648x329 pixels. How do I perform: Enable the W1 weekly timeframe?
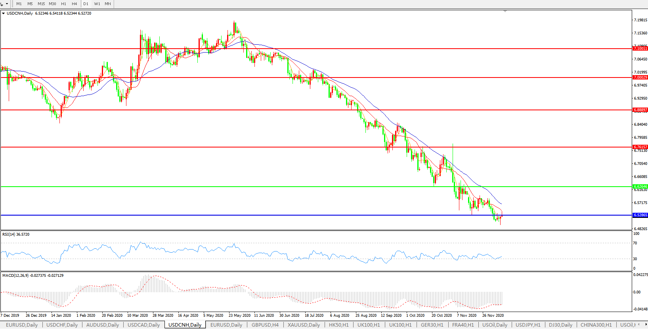tap(97, 4)
